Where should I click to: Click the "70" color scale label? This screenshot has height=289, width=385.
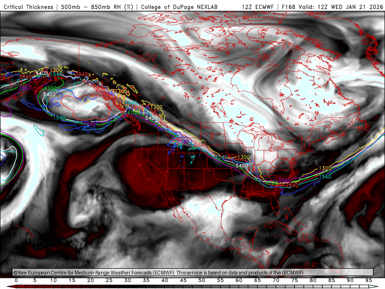(276, 280)
